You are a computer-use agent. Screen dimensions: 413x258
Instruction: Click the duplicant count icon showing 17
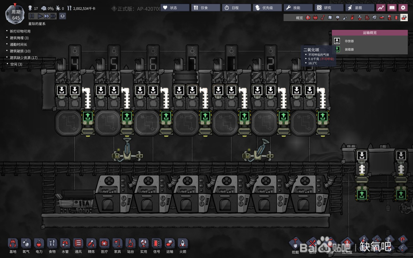30,8
